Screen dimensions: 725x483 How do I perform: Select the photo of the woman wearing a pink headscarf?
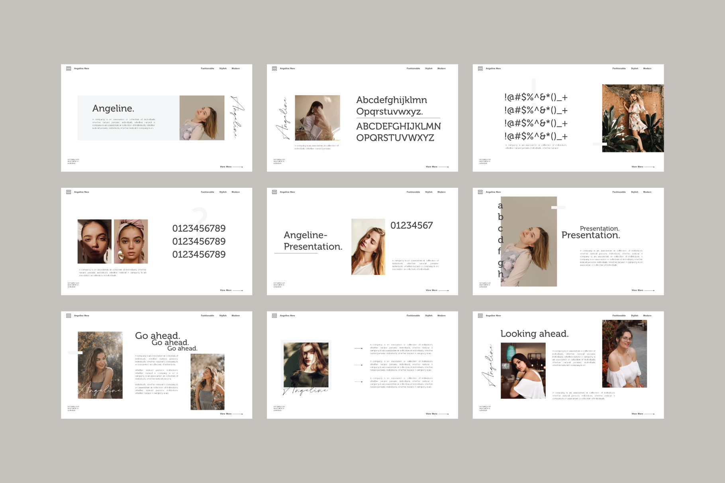pyautogui.click(x=131, y=241)
